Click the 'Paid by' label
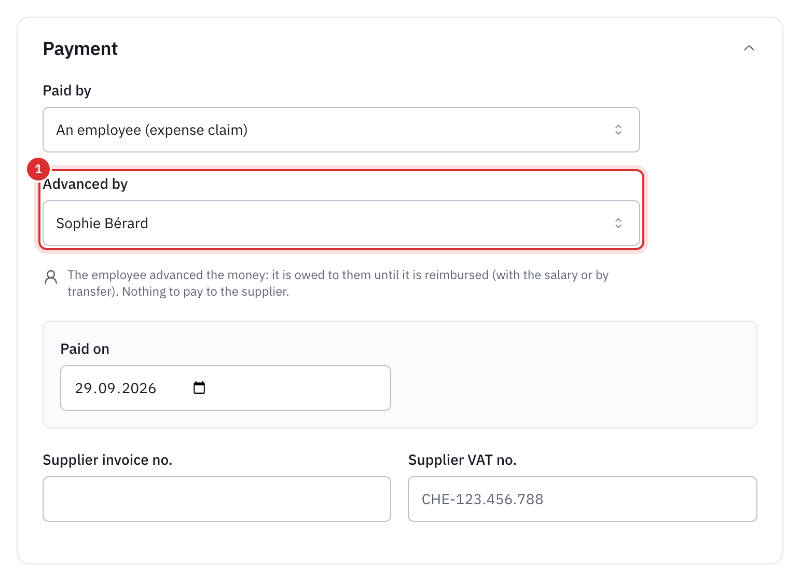Image resolution: width=800 pixels, height=581 pixels. coord(67,91)
